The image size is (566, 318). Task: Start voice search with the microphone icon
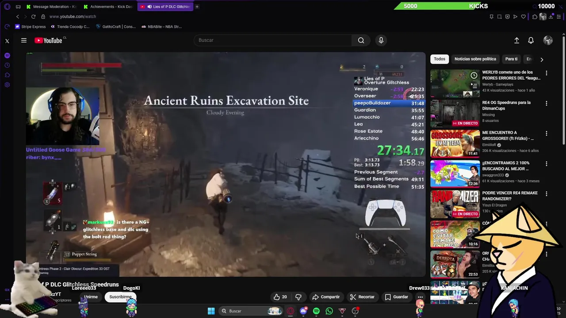[381, 40]
